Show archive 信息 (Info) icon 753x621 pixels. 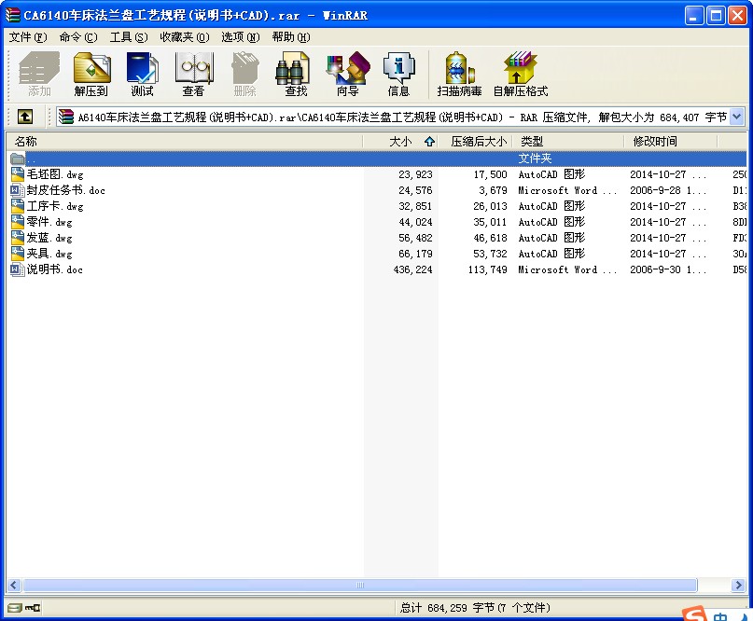point(398,74)
